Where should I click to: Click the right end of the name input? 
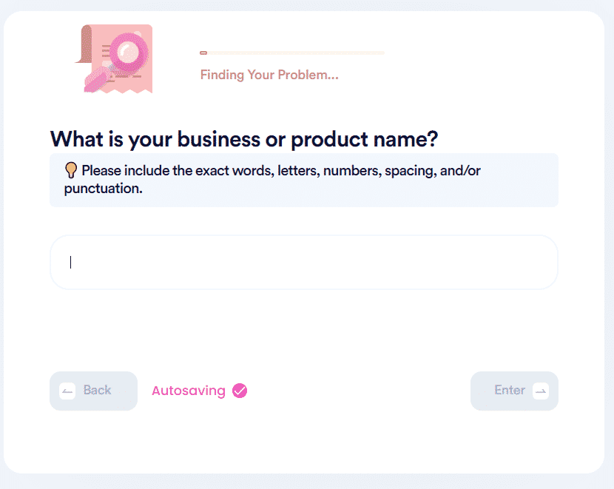click(x=540, y=263)
